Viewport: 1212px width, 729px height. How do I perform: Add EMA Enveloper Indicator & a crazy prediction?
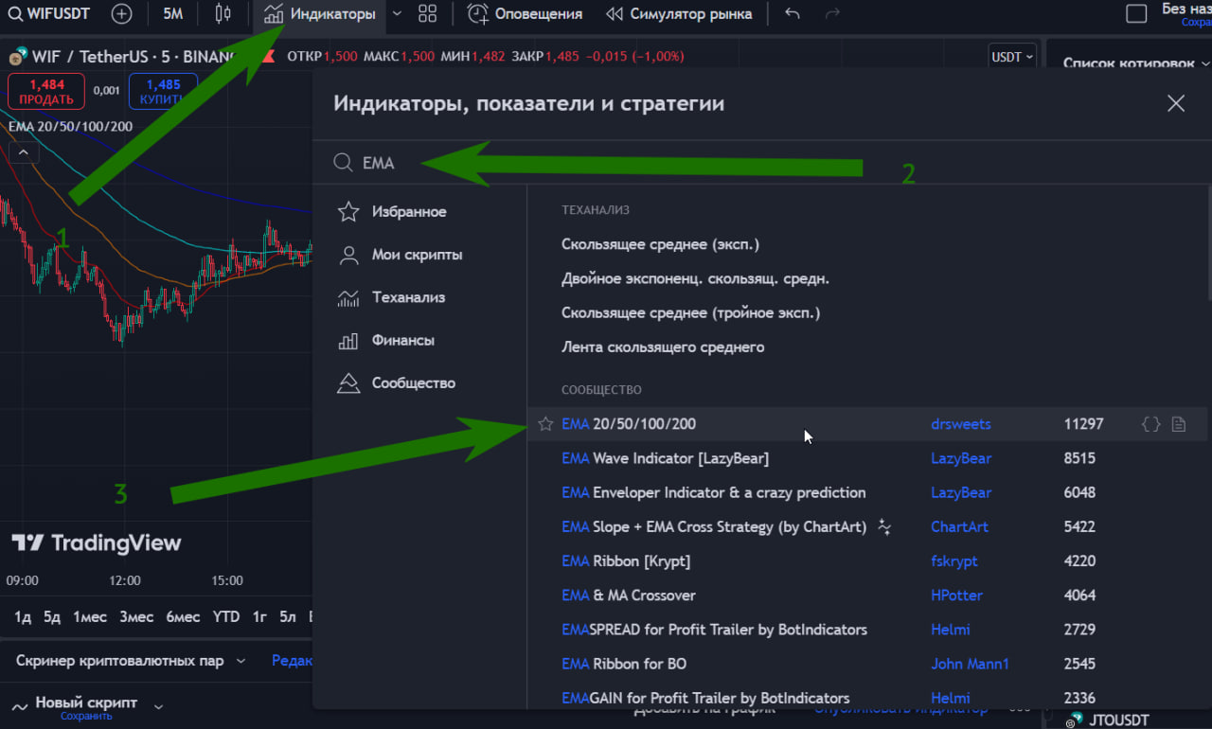tap(713, 492)
